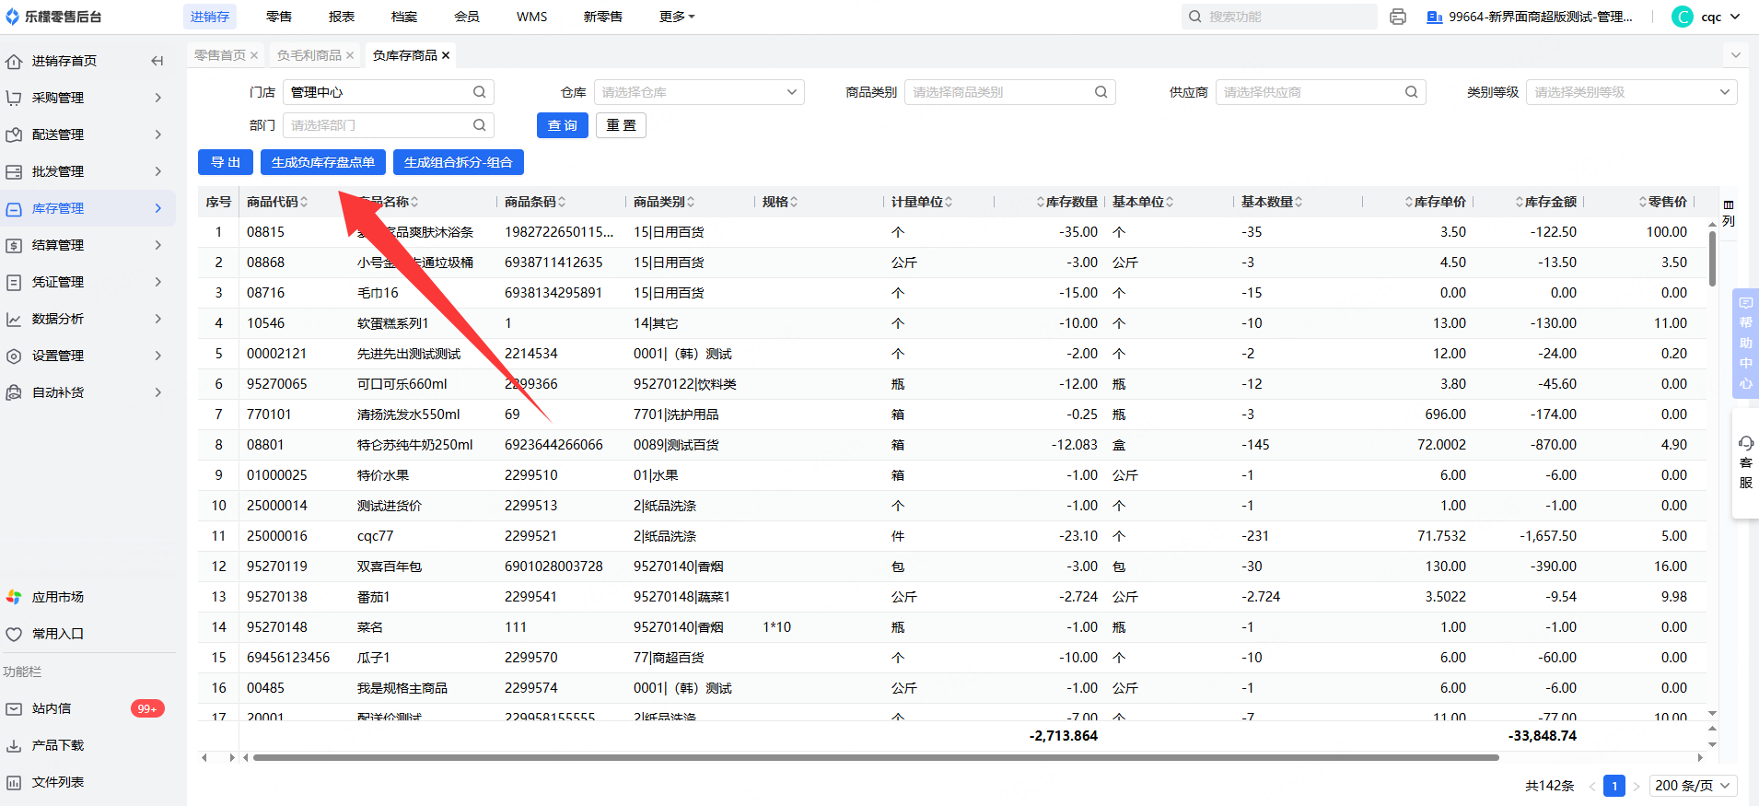Click the 查询 button

tap(562, 125)
